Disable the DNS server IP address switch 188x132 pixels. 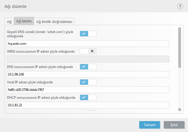tap(88, 67)
